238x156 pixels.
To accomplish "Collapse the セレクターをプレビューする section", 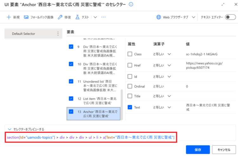I will [10, 129].
